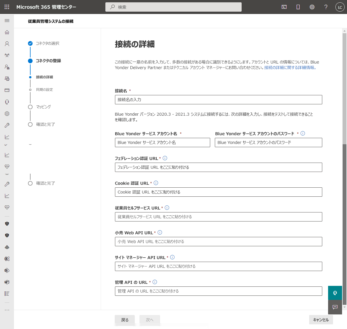Open All admin centers list icon
The width and height of the screenshot is (347, 329).
pyautogui.click(x=7, y=293)
